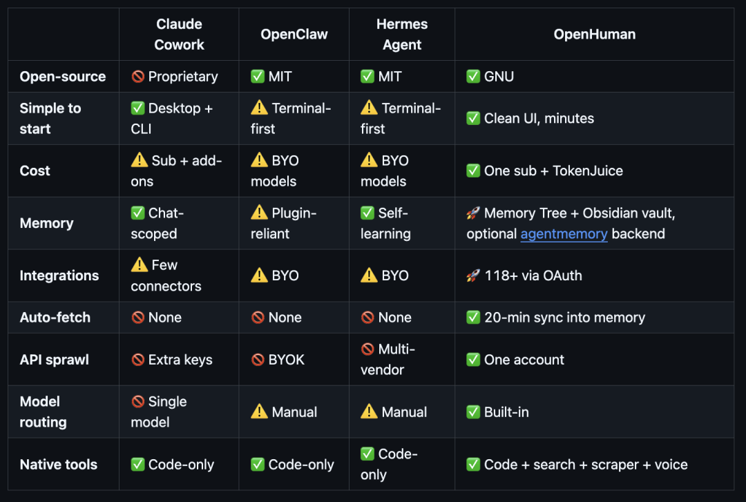Click the warning icon beside Few connectors
Screen dimensions: 746x502
coord(140,264)
